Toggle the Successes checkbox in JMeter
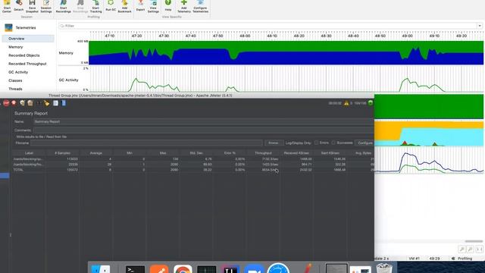485x273 pixels. point(333,143)
